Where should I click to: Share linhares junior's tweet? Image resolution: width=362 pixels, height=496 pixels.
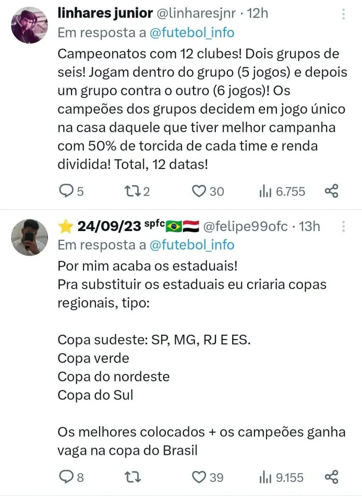[332, 191]
